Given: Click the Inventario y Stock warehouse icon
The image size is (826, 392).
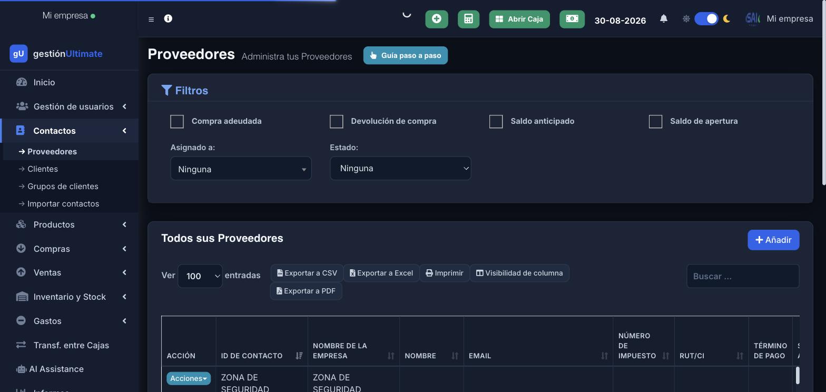Looking at the screenshot, I should point(22,297).
